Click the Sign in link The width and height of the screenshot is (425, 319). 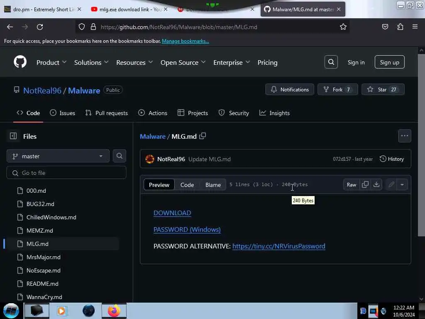(356, 62)
